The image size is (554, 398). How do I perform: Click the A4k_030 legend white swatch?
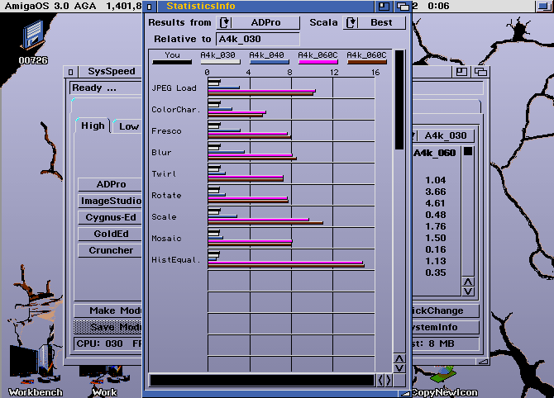[221, 63]
